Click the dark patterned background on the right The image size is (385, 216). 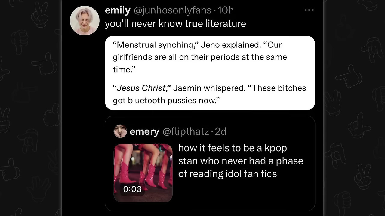[x=354, y=108]
